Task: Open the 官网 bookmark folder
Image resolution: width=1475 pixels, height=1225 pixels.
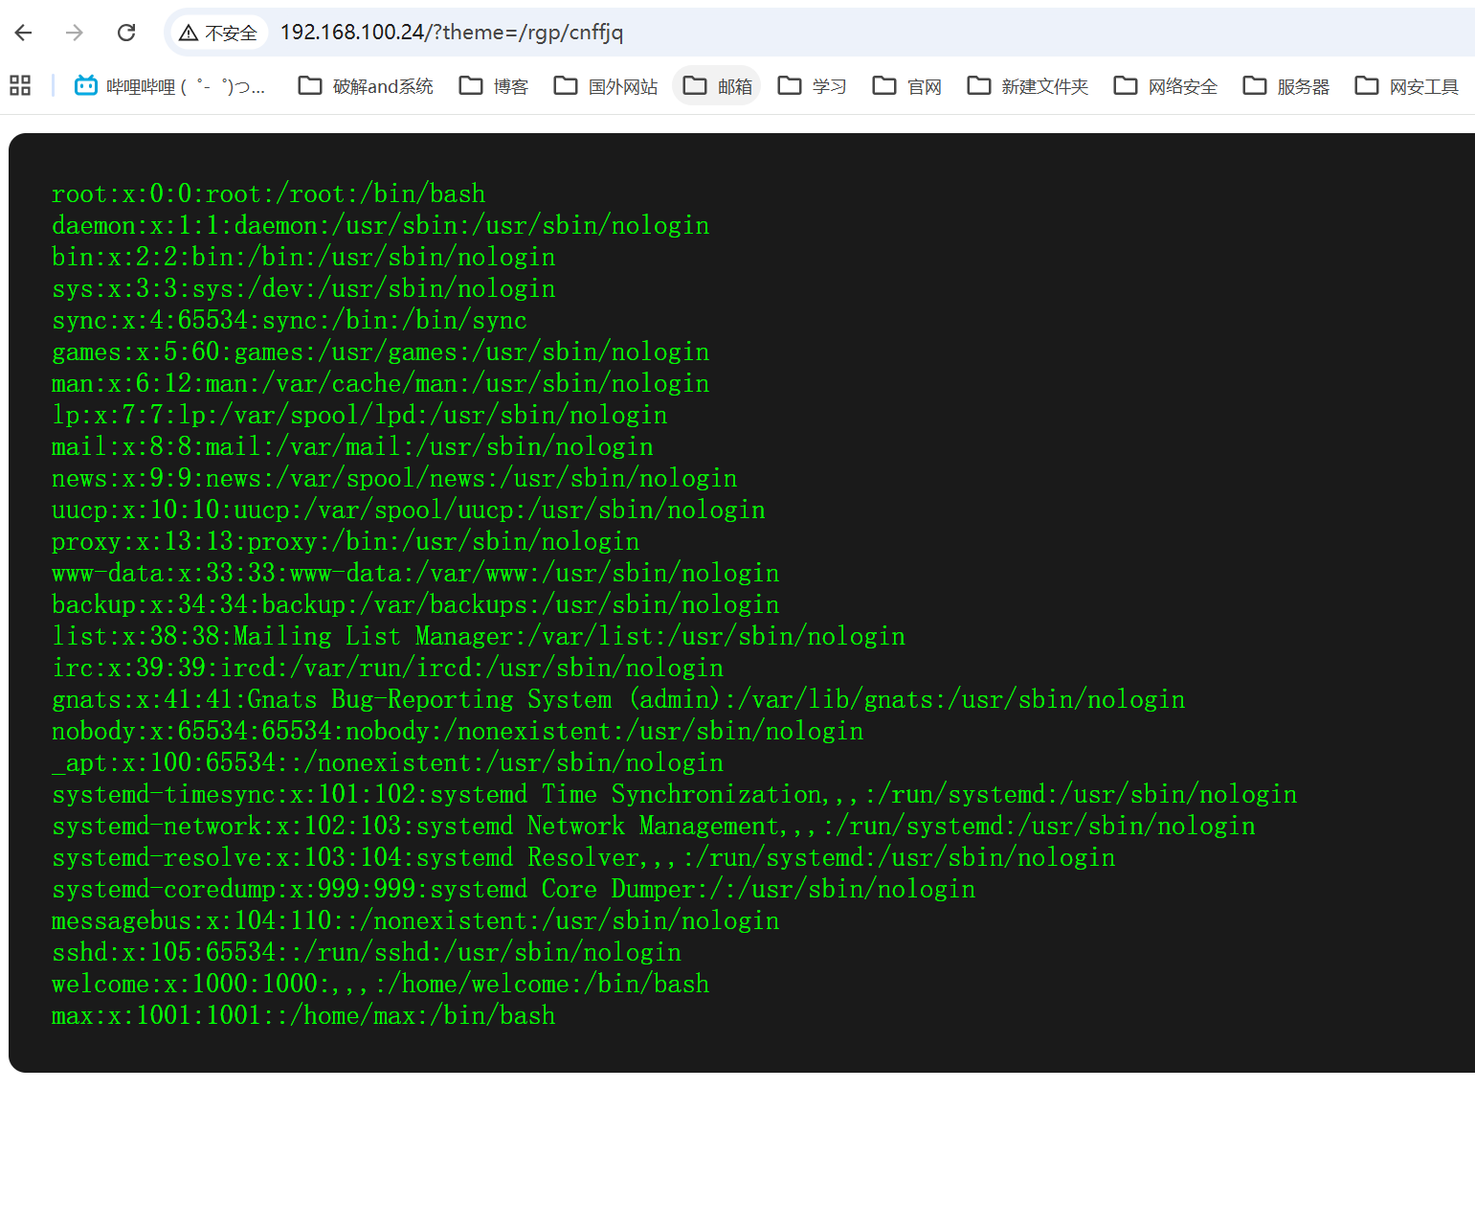Action: tap(907, 86)
